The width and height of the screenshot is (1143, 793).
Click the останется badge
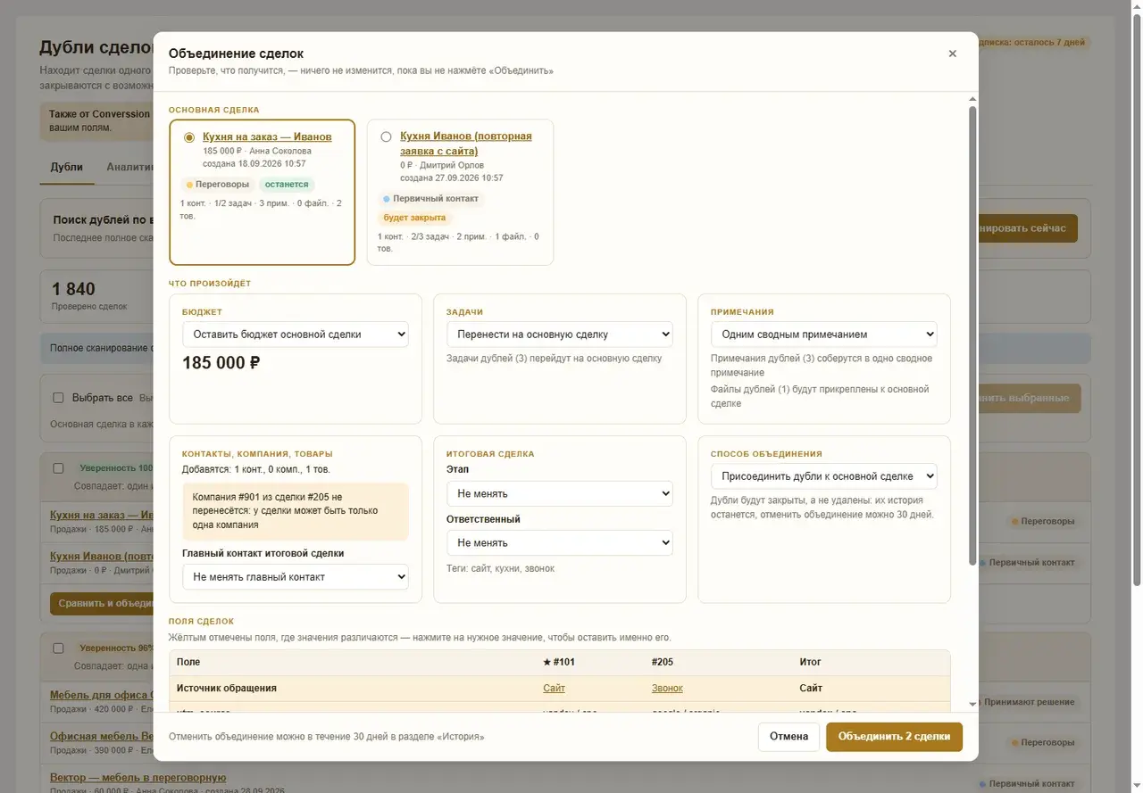pyautogui.click(x=287, y=185)
